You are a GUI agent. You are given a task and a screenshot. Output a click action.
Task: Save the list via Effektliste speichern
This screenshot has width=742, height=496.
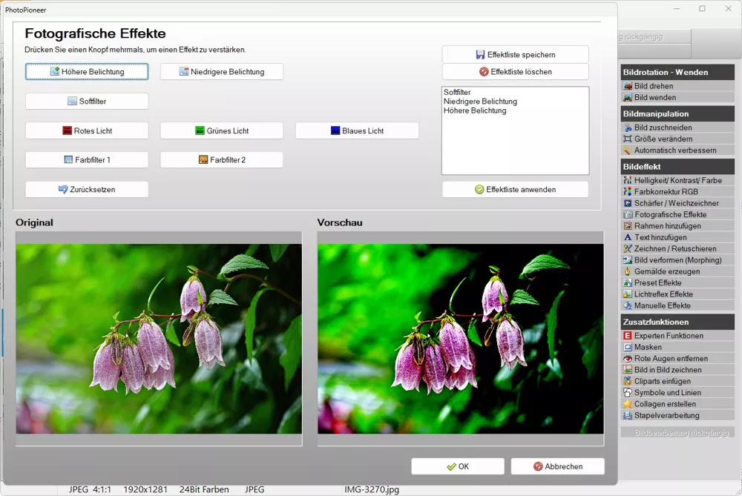point(515,55)
